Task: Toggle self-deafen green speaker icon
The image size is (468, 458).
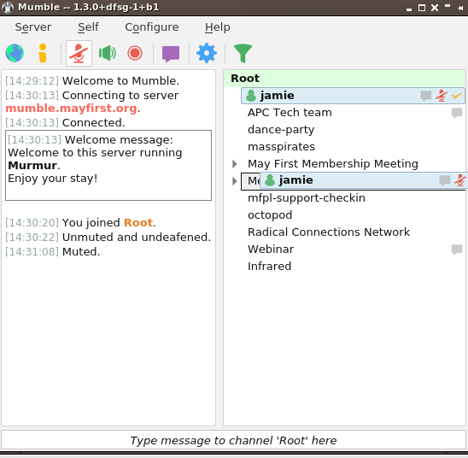Action: [108, 53]
